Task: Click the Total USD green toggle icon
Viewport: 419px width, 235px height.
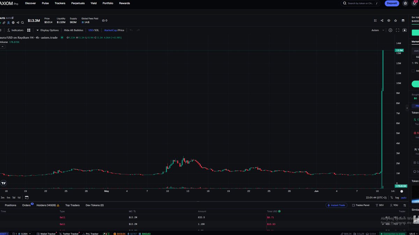Action: (279, 211)
